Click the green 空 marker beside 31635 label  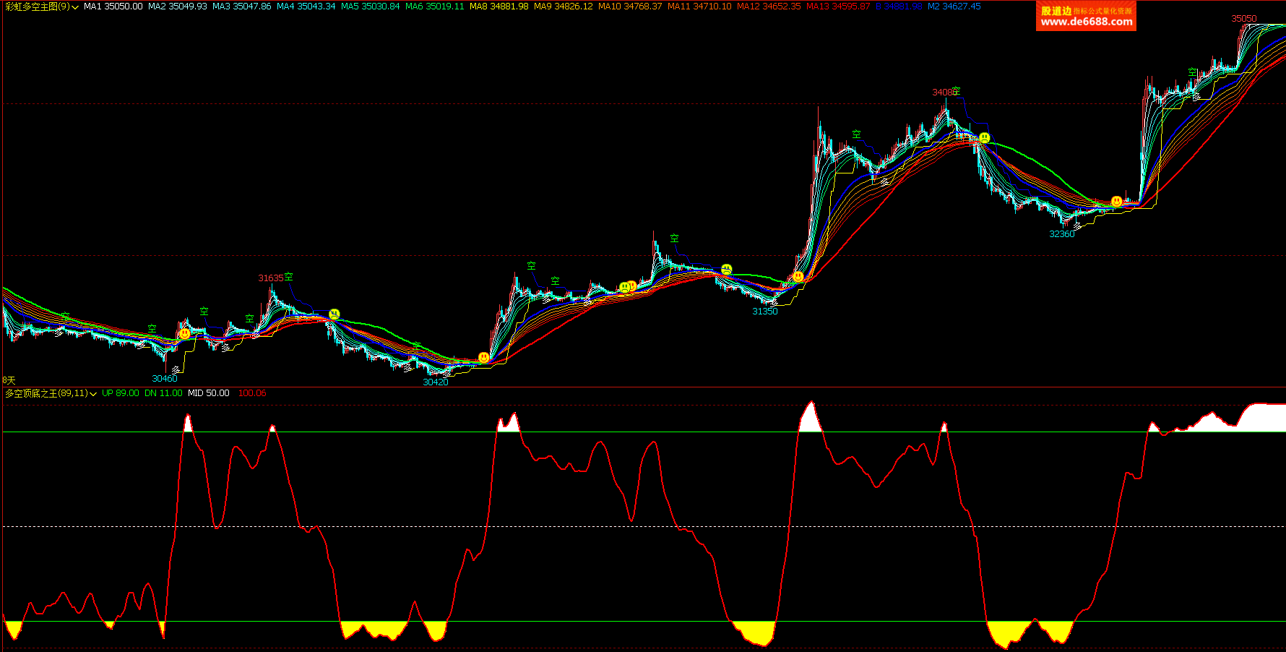coord(289,277)
